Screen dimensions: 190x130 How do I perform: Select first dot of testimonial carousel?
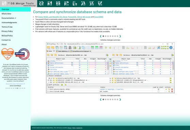coord(6,88)
